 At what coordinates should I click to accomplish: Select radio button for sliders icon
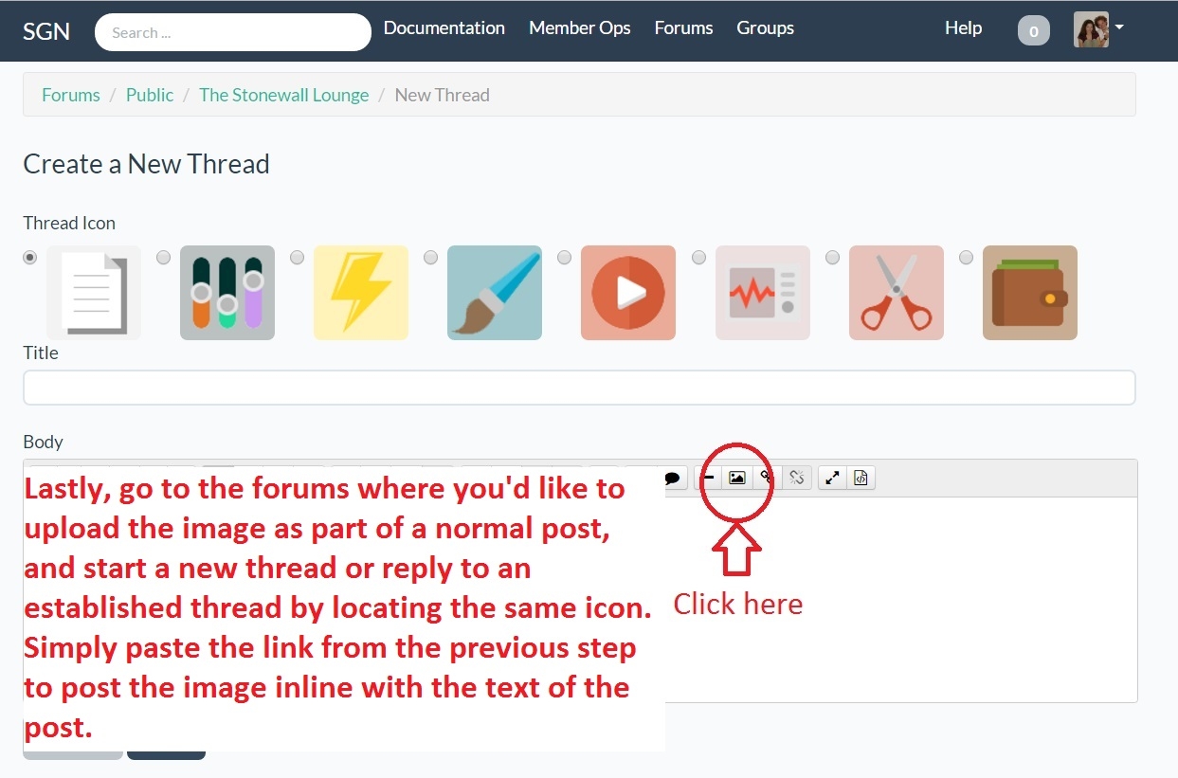coord(164,257)
